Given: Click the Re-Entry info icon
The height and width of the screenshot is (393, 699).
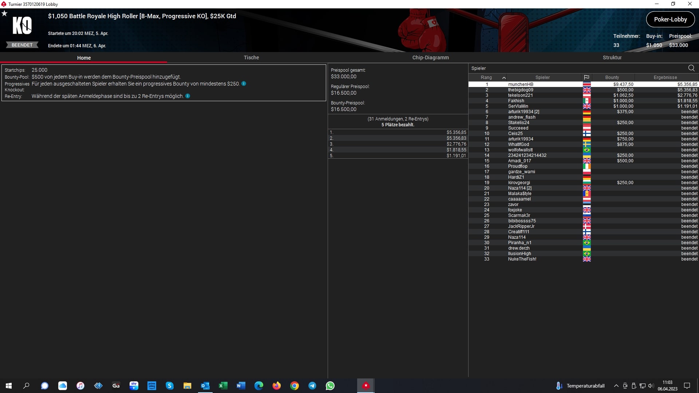Looking at the screenshot, I should click(x=188, y=96).
